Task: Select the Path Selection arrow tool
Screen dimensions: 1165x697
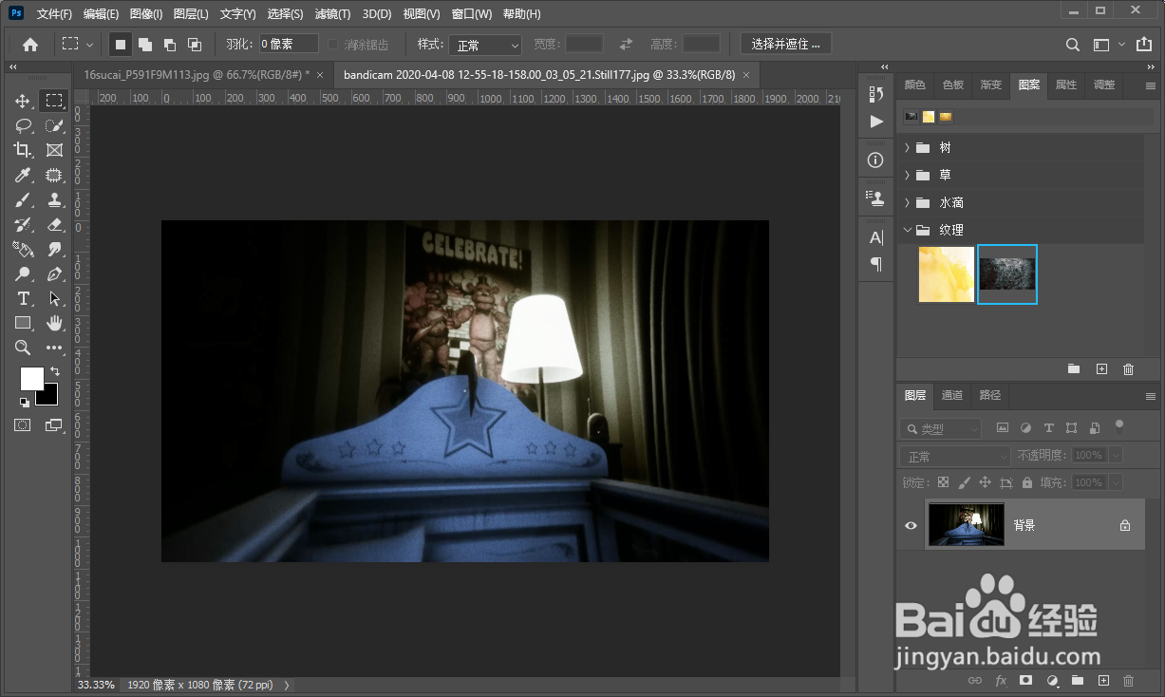Action: point(54,298)
